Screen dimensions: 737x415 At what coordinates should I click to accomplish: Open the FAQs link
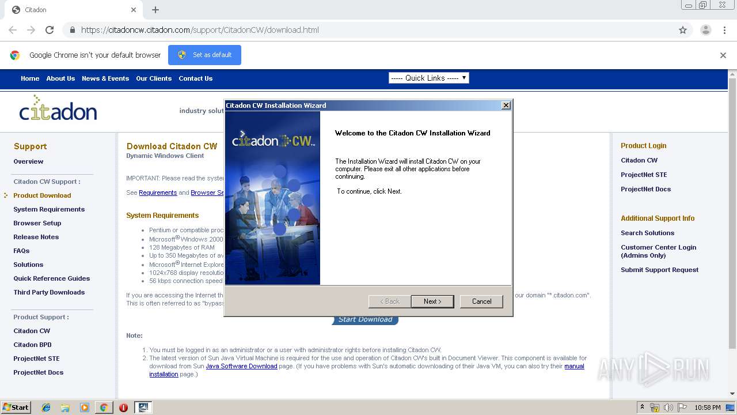click(x=21, y=251)
